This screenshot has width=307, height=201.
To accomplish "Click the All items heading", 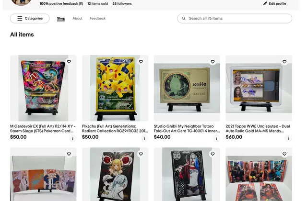I will [22, 34].
